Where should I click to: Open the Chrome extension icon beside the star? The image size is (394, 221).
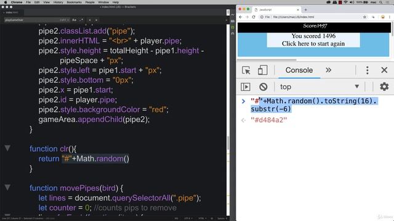(373, 17)
